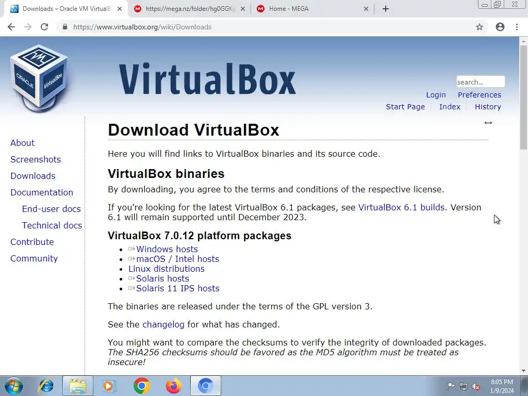This screenshot has height=396, width=528.
Task: Switch to the mega.nz folder tab
Action: (x=190, y=9)
